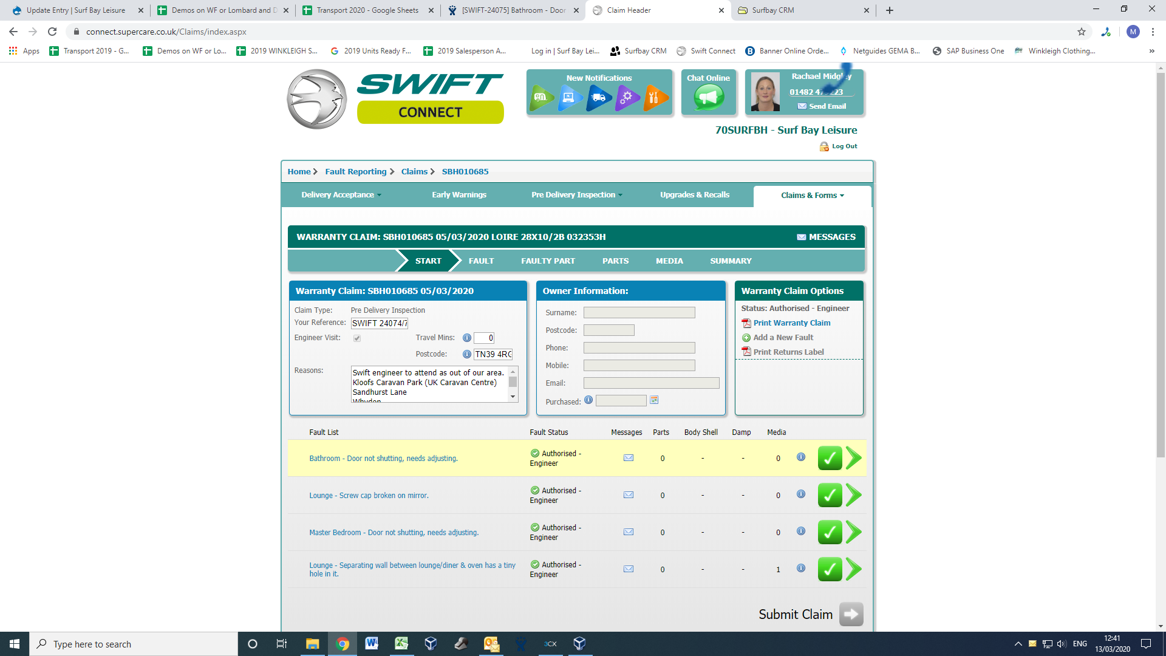Switch to the FAULTY PART step tab
1166x656 pixels.
pos(548,261)
